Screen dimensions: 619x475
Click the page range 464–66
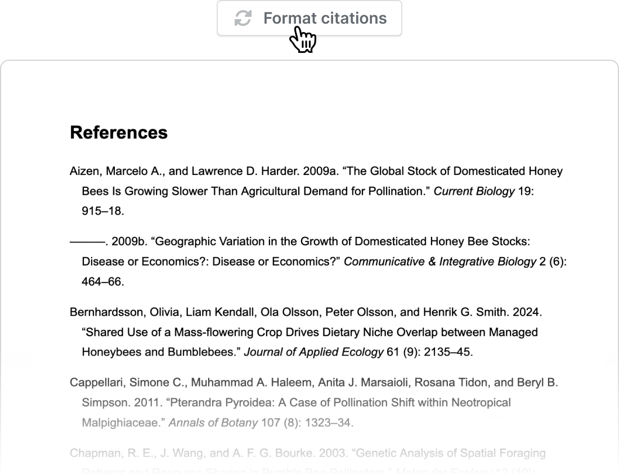point(102,281)
